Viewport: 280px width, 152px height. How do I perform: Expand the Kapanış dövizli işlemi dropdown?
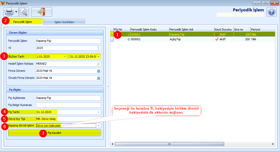99,126
